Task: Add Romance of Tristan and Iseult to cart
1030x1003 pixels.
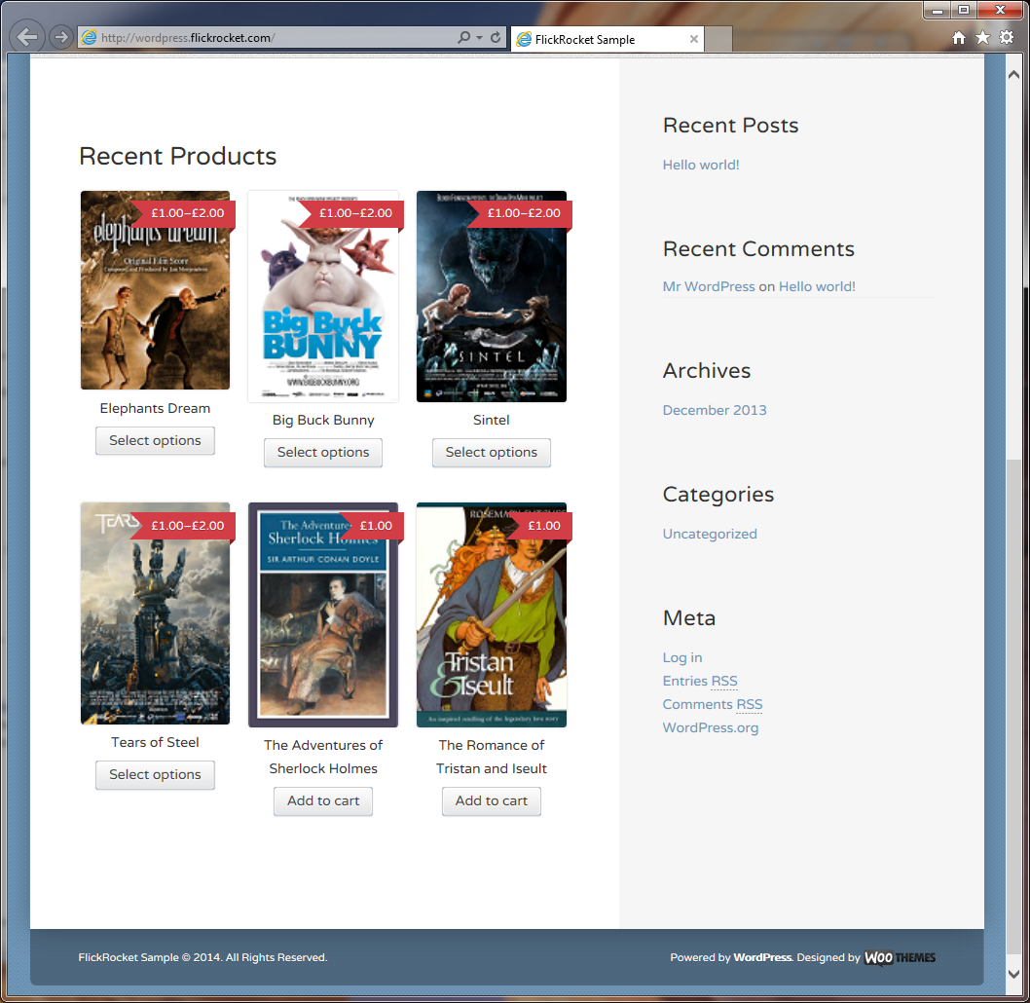Action: click(492, 801)
